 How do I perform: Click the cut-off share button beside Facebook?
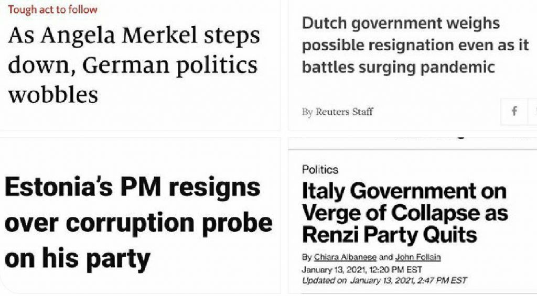point(533,111)
